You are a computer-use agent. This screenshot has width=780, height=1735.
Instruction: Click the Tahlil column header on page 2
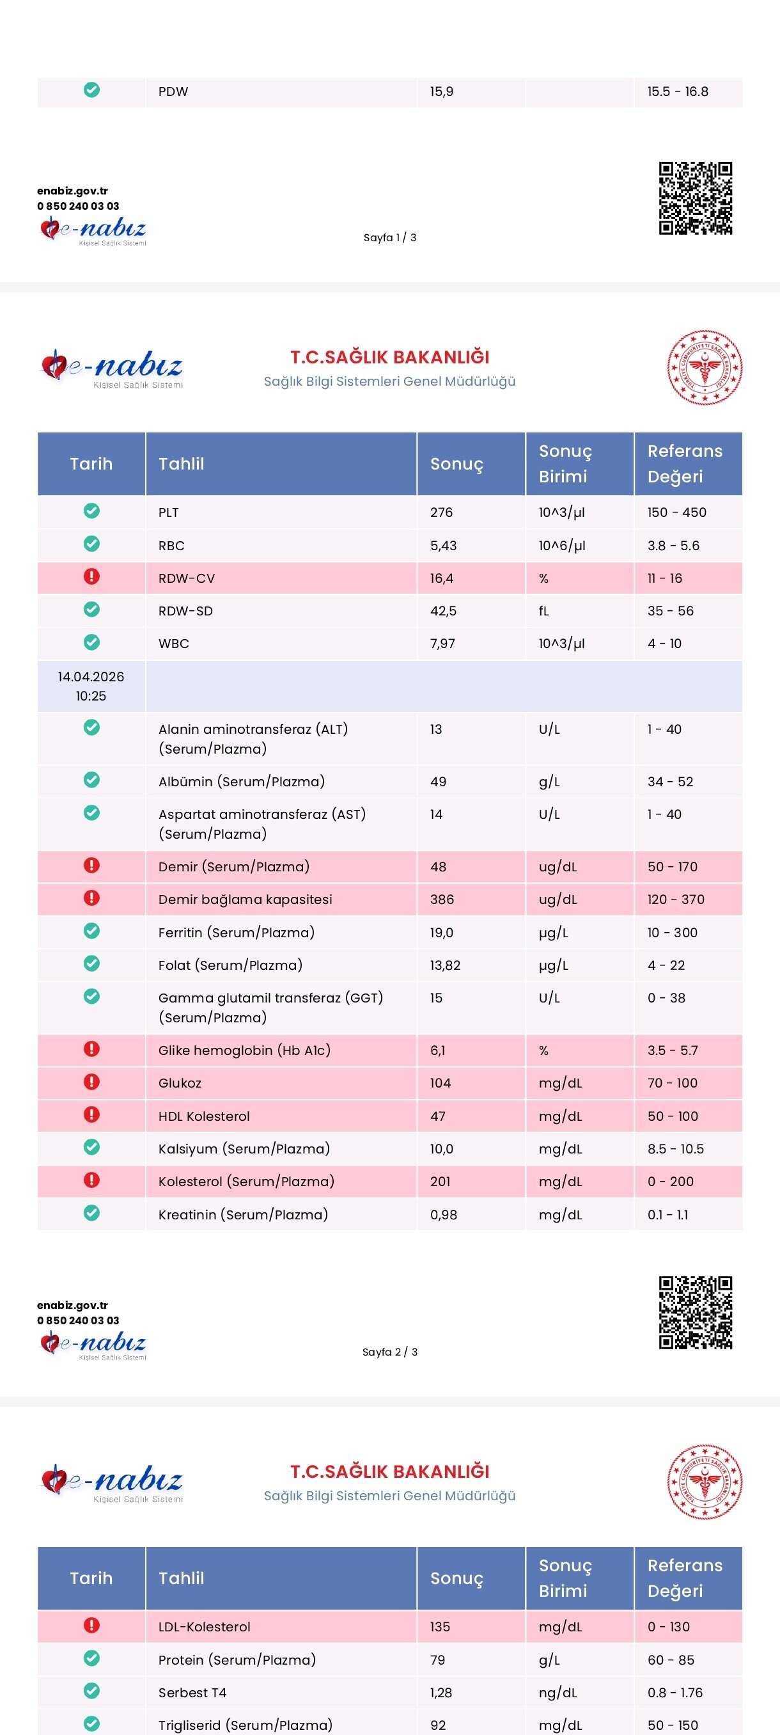(182, 463)
